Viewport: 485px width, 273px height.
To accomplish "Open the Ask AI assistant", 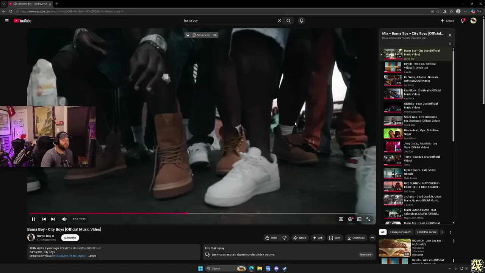I will pyautogui.click(x=318, y=238).
